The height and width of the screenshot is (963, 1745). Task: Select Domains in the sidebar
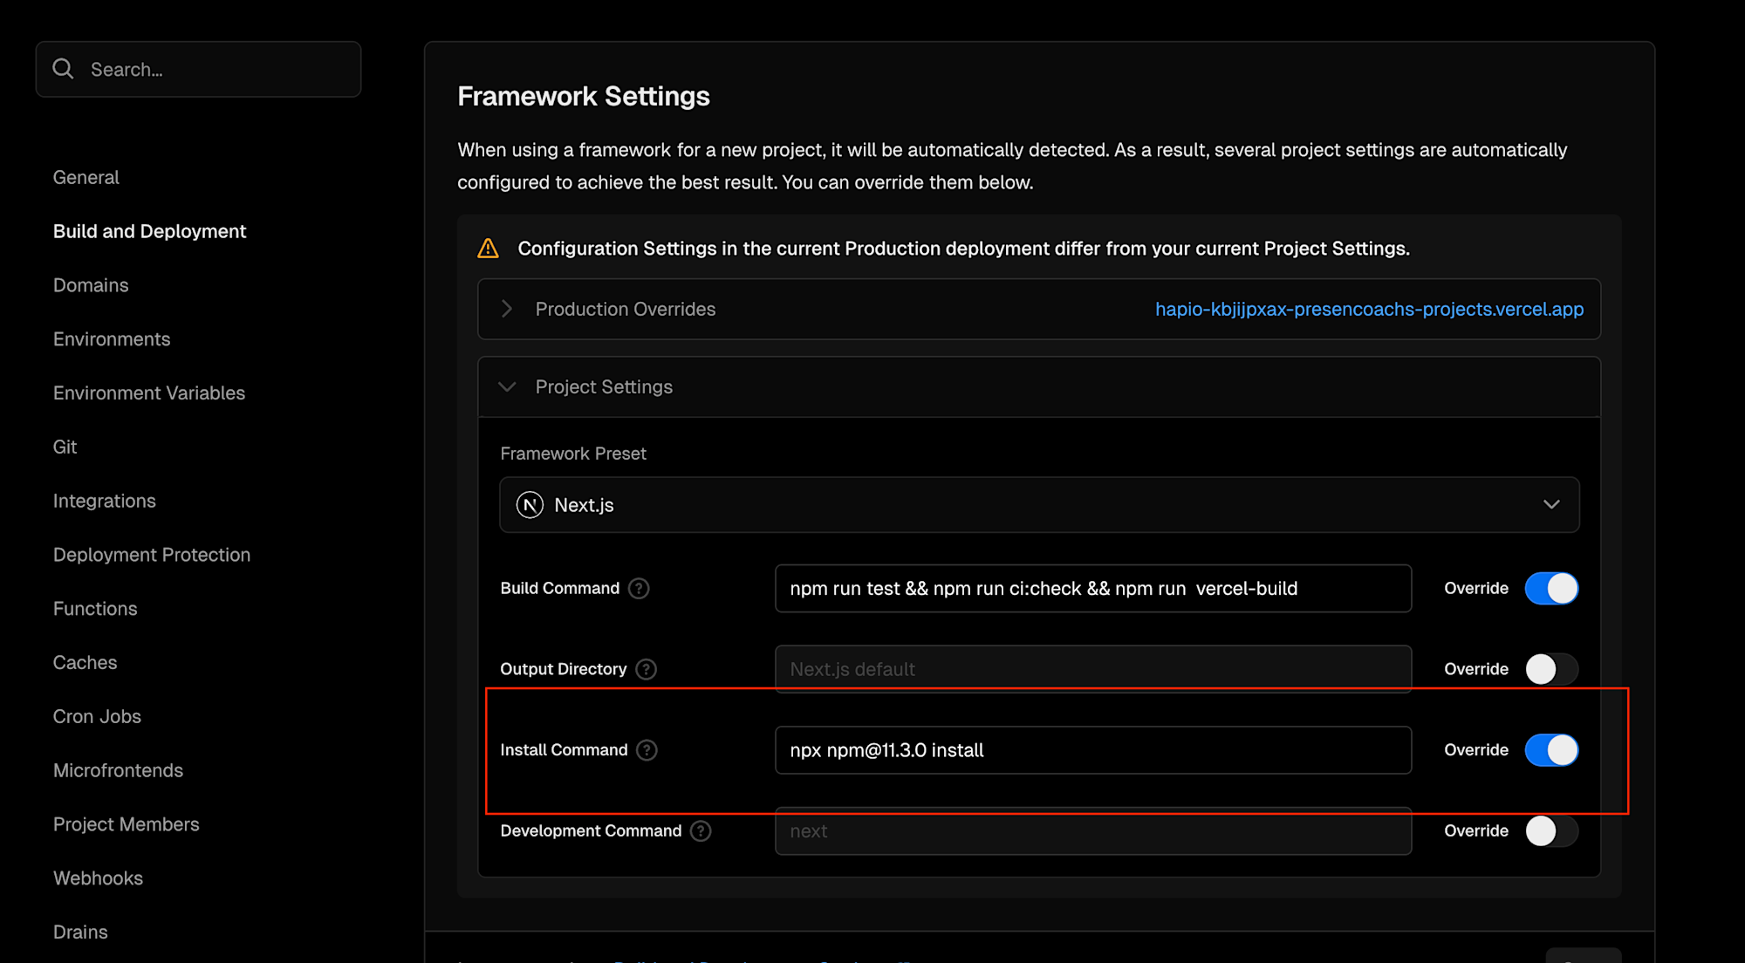[x=91, y=285]
